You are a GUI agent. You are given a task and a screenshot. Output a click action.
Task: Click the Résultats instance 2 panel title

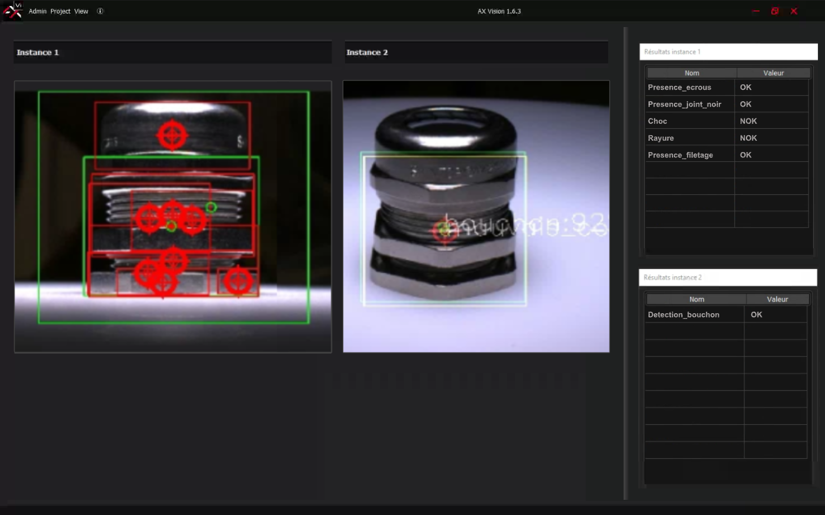click(728, 278)
